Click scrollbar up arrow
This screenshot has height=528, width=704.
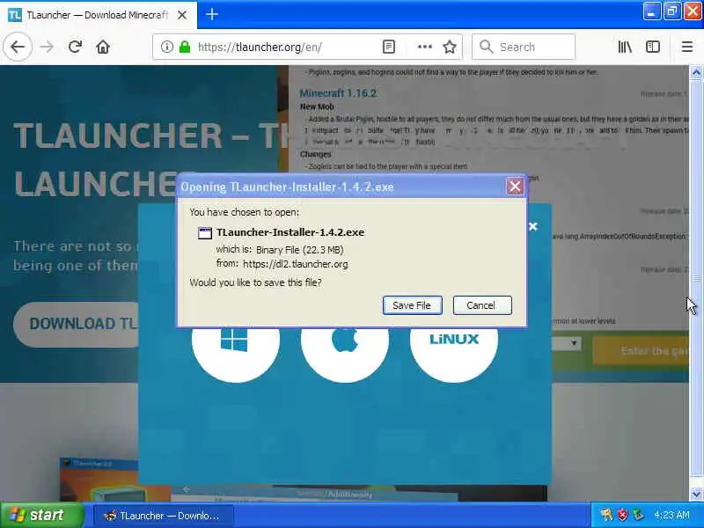[x=696, y=73]
